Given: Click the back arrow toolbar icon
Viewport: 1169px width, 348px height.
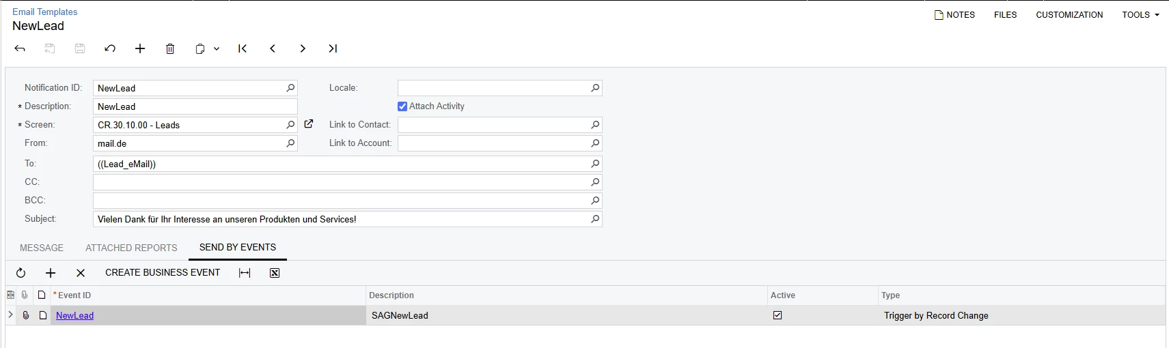Looking at the screenshot, I should [x=20, y=48].
